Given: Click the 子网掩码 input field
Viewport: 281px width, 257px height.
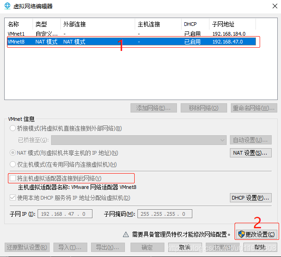Looking at the screenshot, I should 165,214.
